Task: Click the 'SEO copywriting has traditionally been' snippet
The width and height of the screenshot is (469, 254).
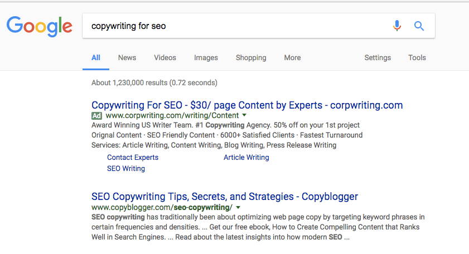Action: [258, 227]
